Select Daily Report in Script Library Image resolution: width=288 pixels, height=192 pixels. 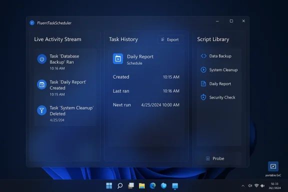[x=219, y=84]
